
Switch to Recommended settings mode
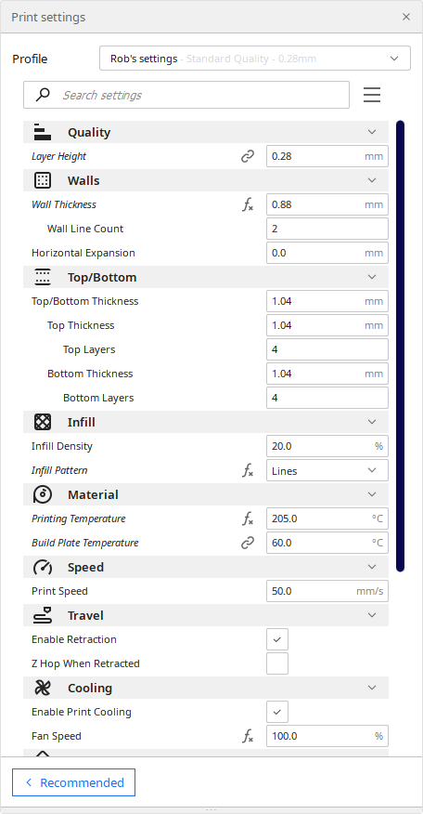pyautogui.click(x=73, y=782)
